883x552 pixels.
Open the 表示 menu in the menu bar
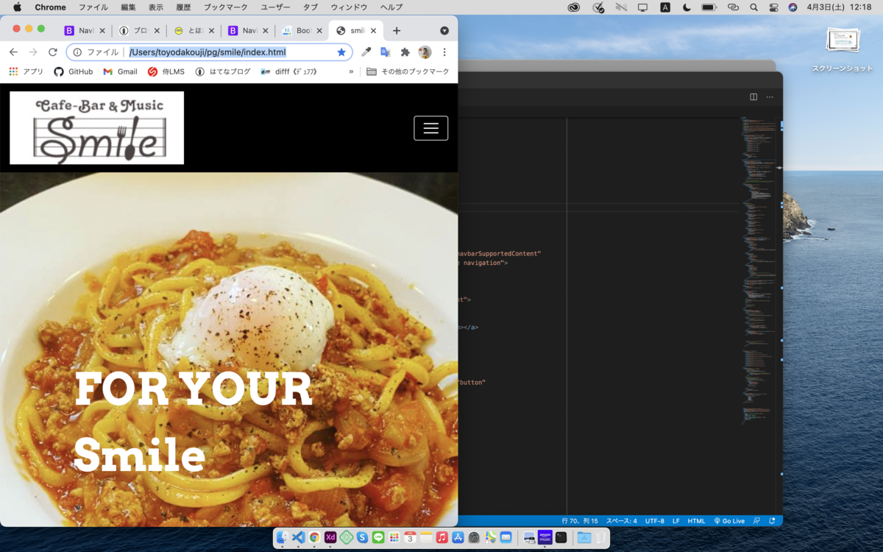tap(156, 7)
